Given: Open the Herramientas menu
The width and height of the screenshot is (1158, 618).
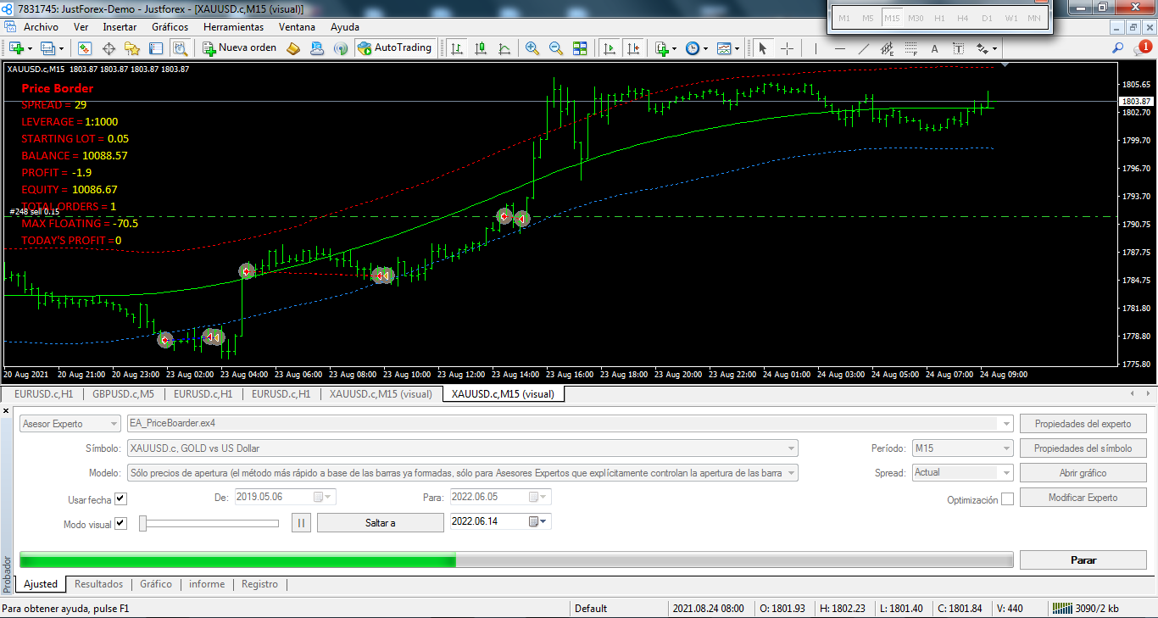Looking at the screenshot, I should [x=233, y=26].
